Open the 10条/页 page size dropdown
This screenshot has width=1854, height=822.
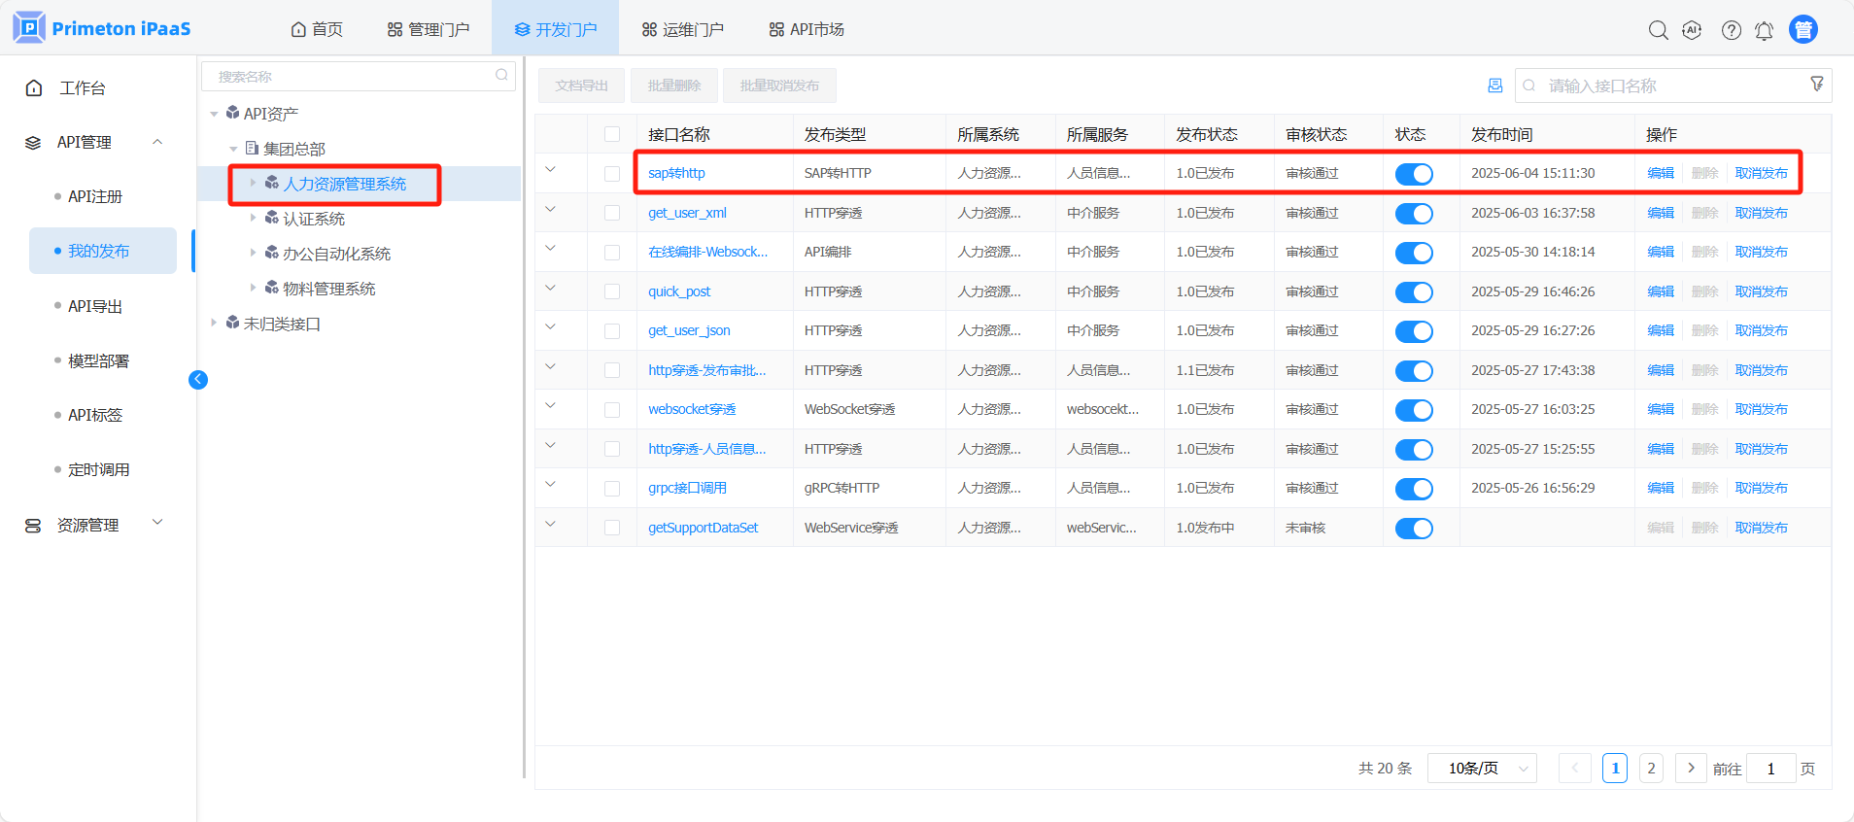click(x=1482, y=769)
